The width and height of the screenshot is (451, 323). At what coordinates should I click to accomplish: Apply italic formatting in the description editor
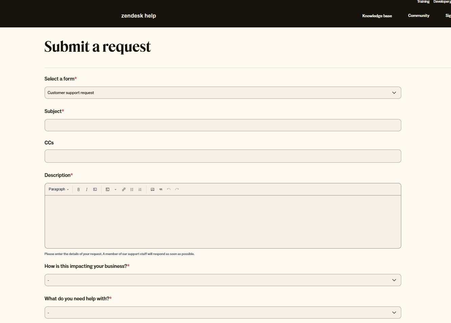(x=87, y=189)
